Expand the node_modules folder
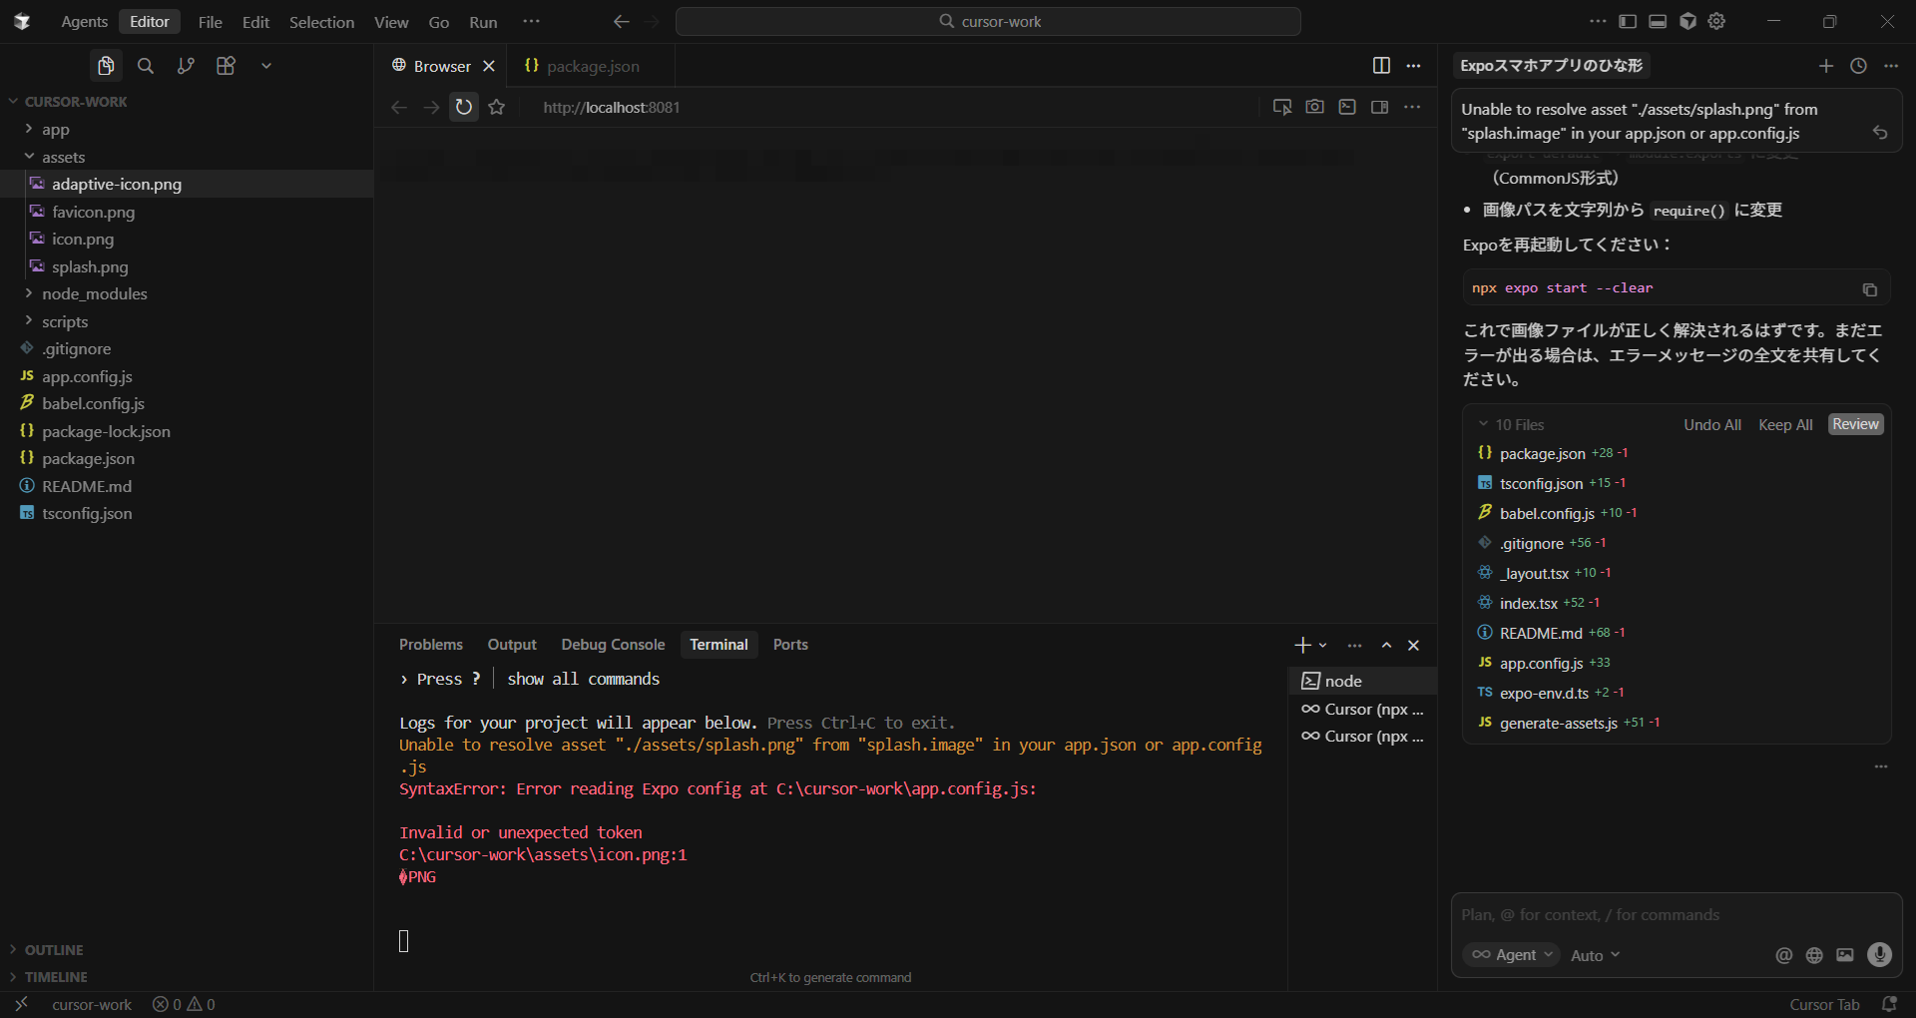The height and width of the screenshot is (1018, 1916). pos(94,293)
